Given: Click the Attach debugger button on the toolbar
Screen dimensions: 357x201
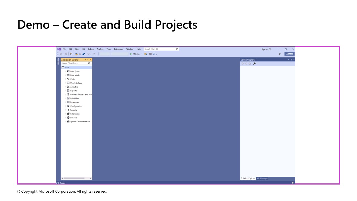Looking at the screenshot, I should [136, 54].
